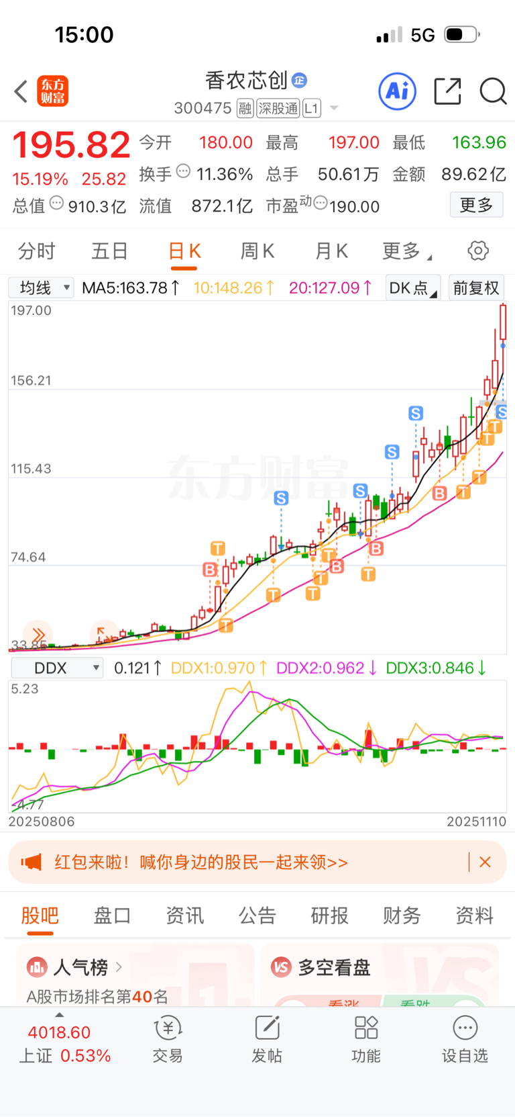
Task: Open the DDX sub-indicator dropdown
Action: click(x=57, y=668)
